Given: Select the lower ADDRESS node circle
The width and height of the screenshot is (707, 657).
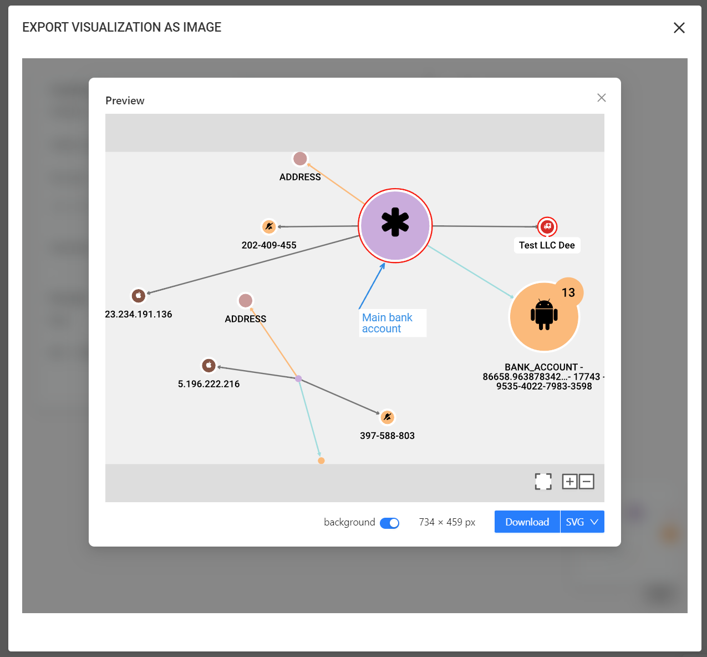Looking at the screenshot, I should point(245,301).
